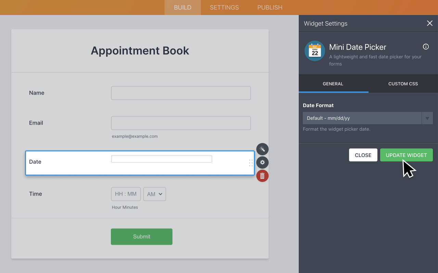438x273 pixels.
Task: Open the field wizard wand icon
Action: coord(262,149)
